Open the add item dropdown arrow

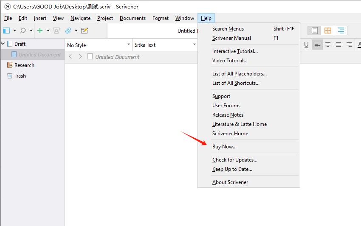pos(48,31)
